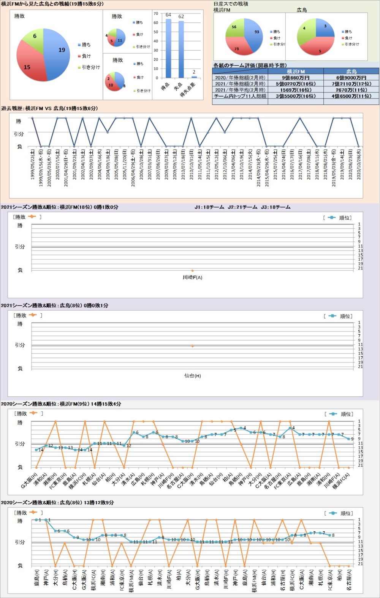
Task: Click the 横浜FM(A) label in 2020 広島 chart
Action: [131, 581]
